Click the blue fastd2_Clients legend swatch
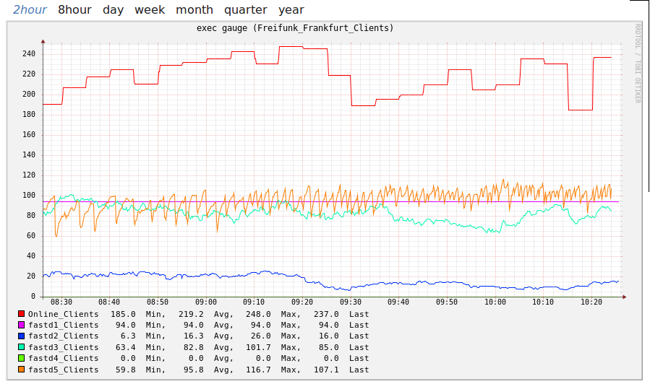This screenshot has width=650, height=384. tap(21, 336)
